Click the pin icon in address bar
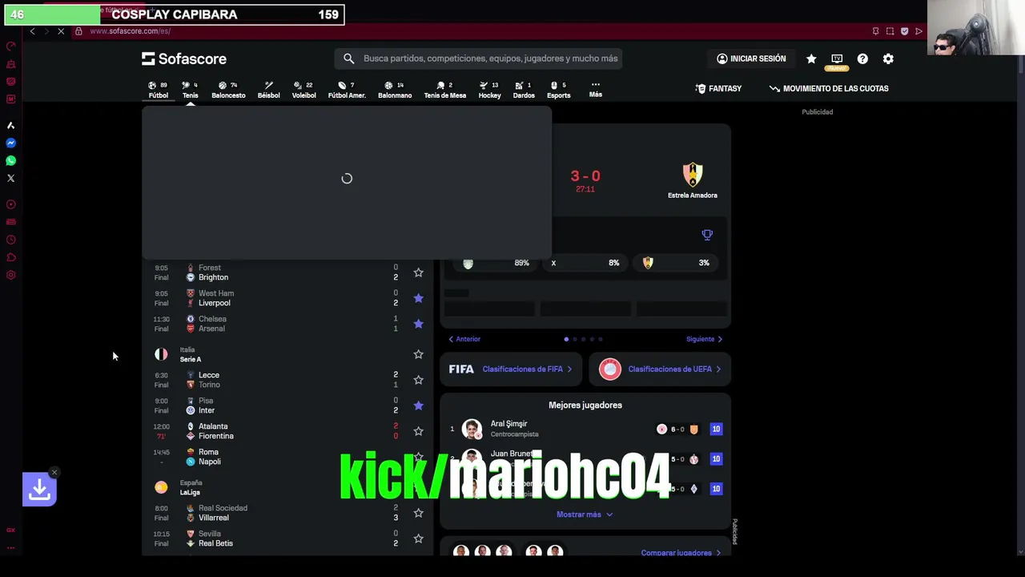This screenshot has height=577, width=1025. pyautogui.click(x=875, y=31)
